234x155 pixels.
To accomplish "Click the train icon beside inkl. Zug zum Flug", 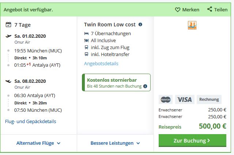I will [x=86, y=47].
